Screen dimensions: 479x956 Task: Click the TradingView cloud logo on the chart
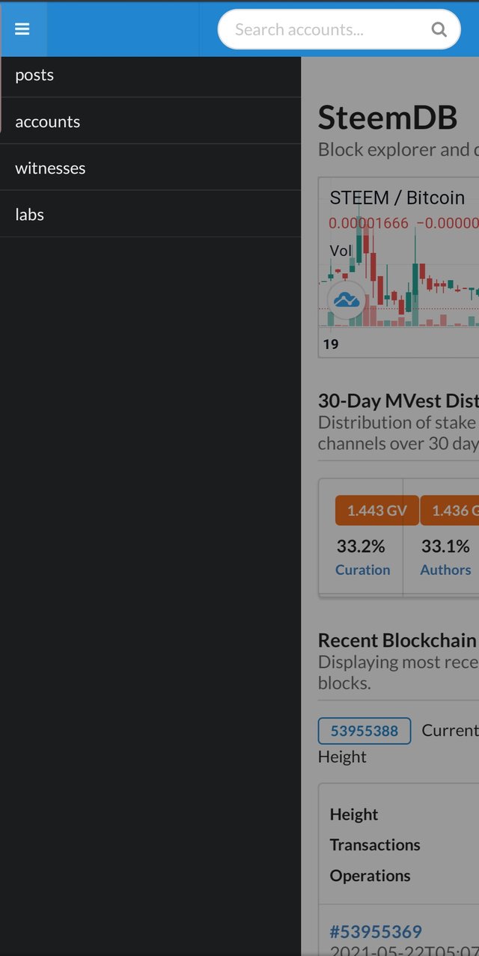point(346,301)
